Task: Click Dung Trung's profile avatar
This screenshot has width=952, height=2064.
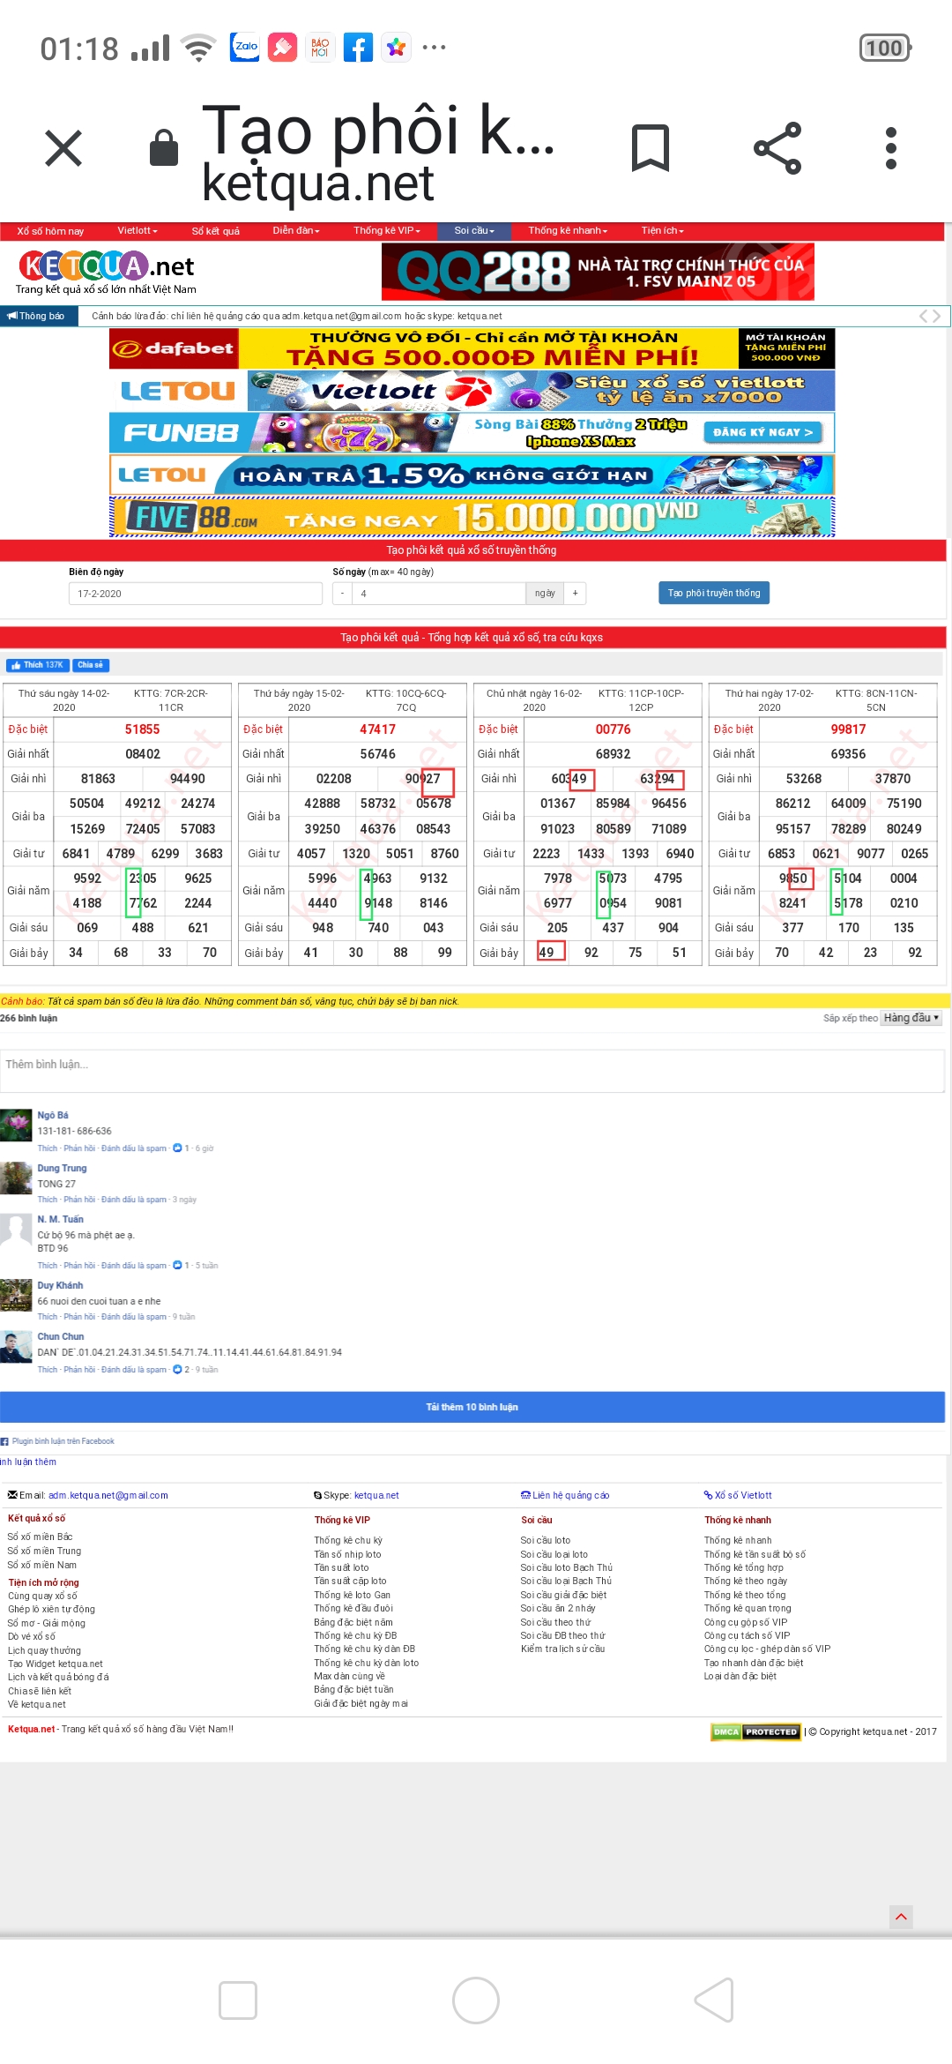Action: [x=16, y=1178]
